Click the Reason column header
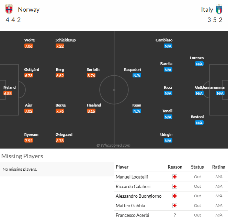 pyautogui.click(x=175, y=167)
